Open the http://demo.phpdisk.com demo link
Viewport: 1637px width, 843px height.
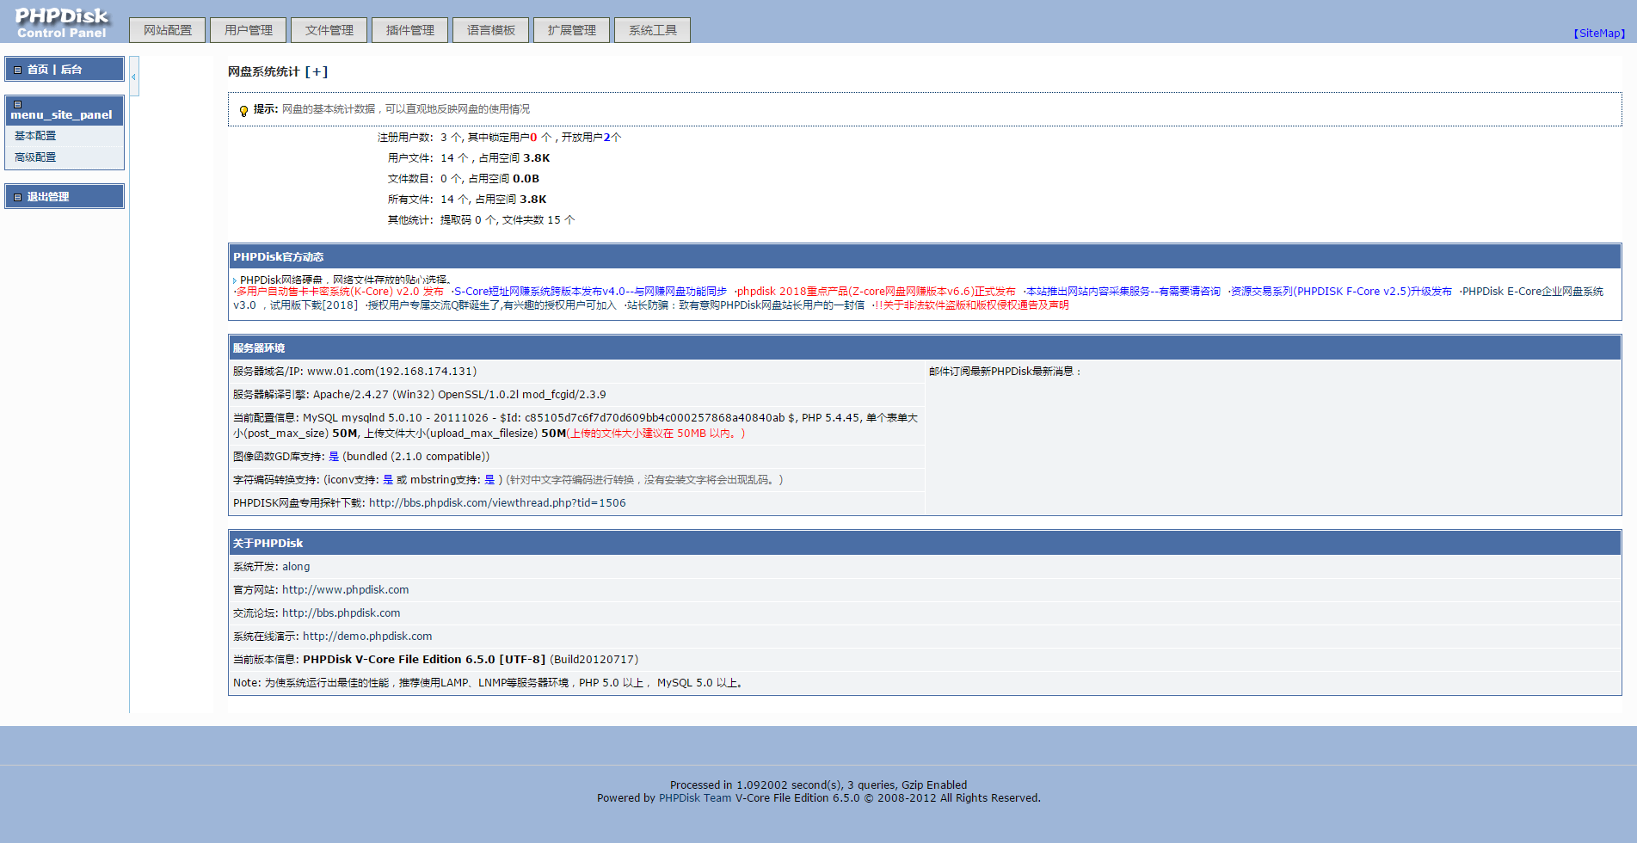point(367,637)
